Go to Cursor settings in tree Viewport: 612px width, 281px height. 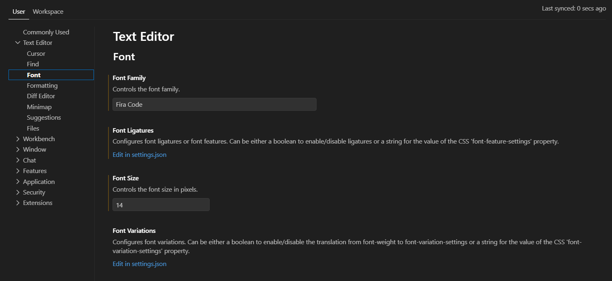click(36, 53)
